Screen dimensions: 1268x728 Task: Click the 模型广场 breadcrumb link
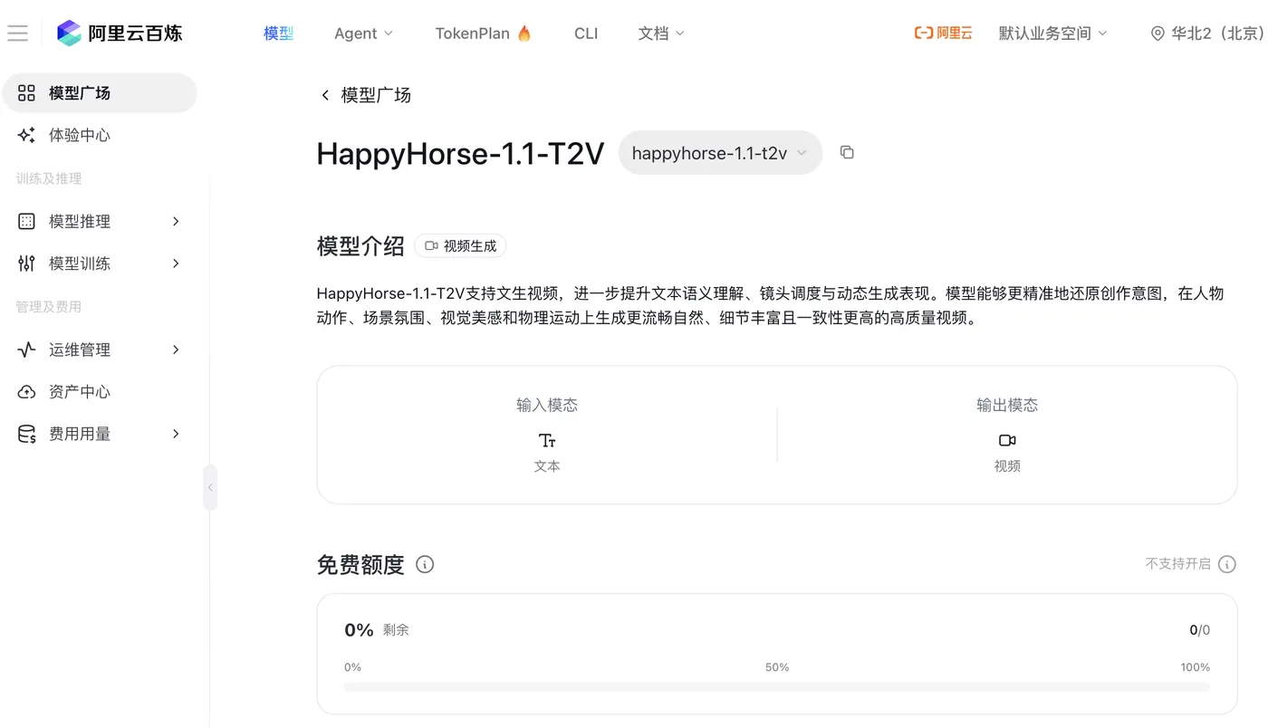pyautogui.click(x=376, y=95)
